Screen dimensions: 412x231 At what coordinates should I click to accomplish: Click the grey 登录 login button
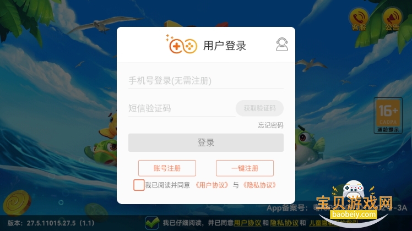[x=206, y=142]
